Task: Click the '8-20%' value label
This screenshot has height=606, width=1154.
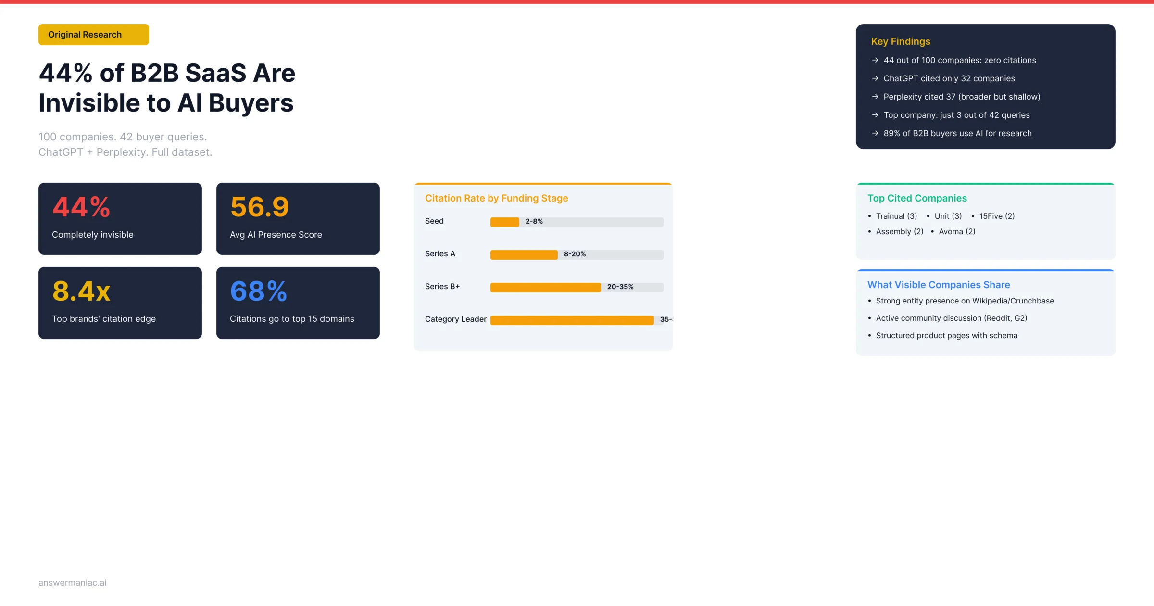Action: pos(575,254)
